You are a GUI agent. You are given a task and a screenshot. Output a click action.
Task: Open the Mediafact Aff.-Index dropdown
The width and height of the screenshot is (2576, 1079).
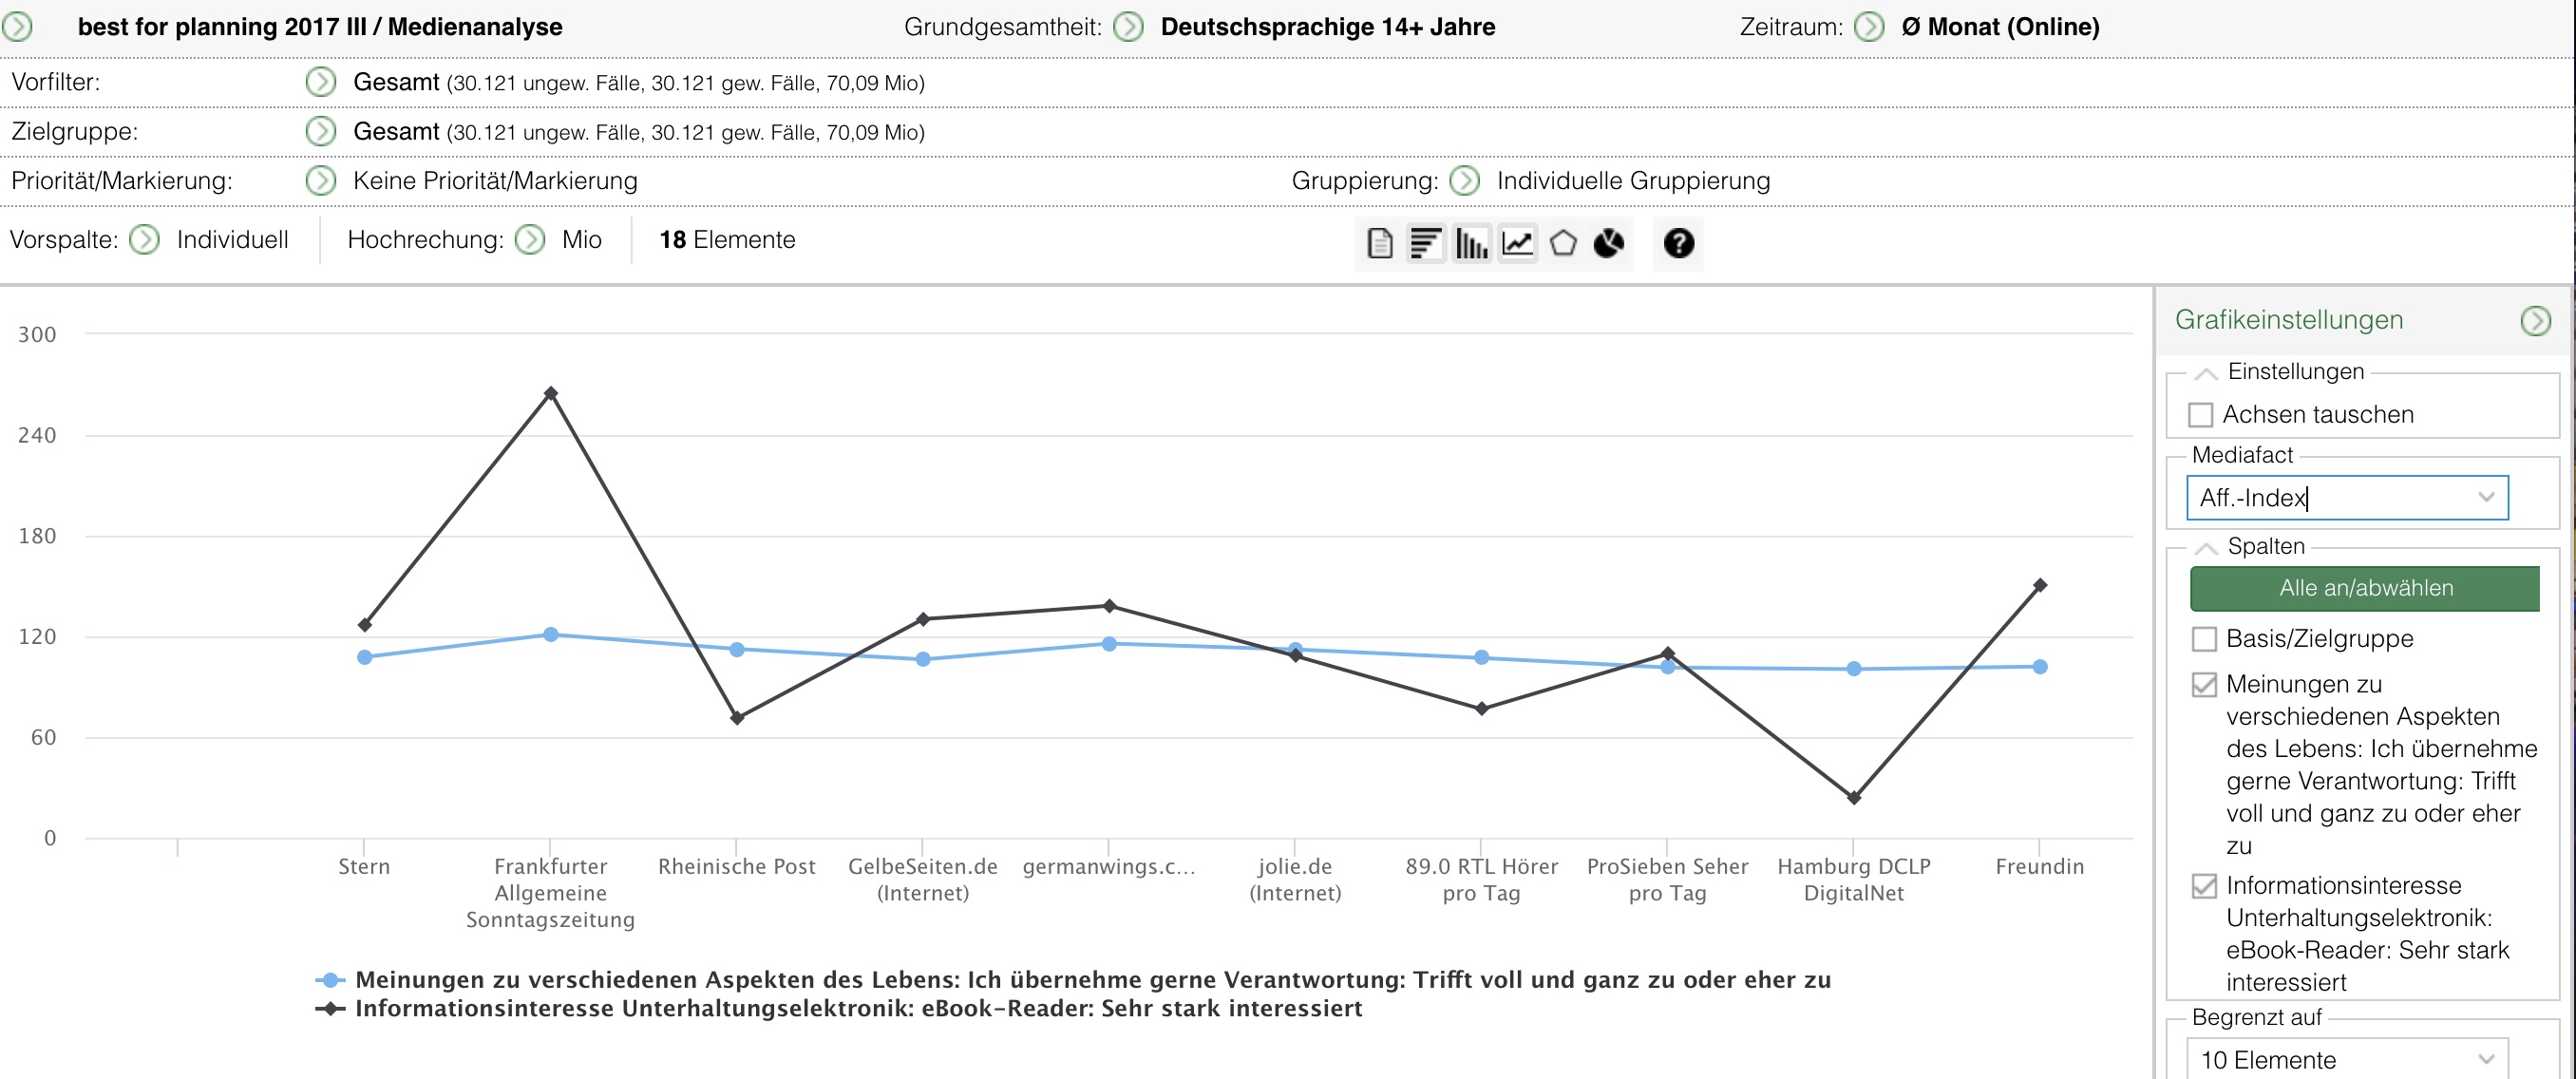pos(2347,498)
